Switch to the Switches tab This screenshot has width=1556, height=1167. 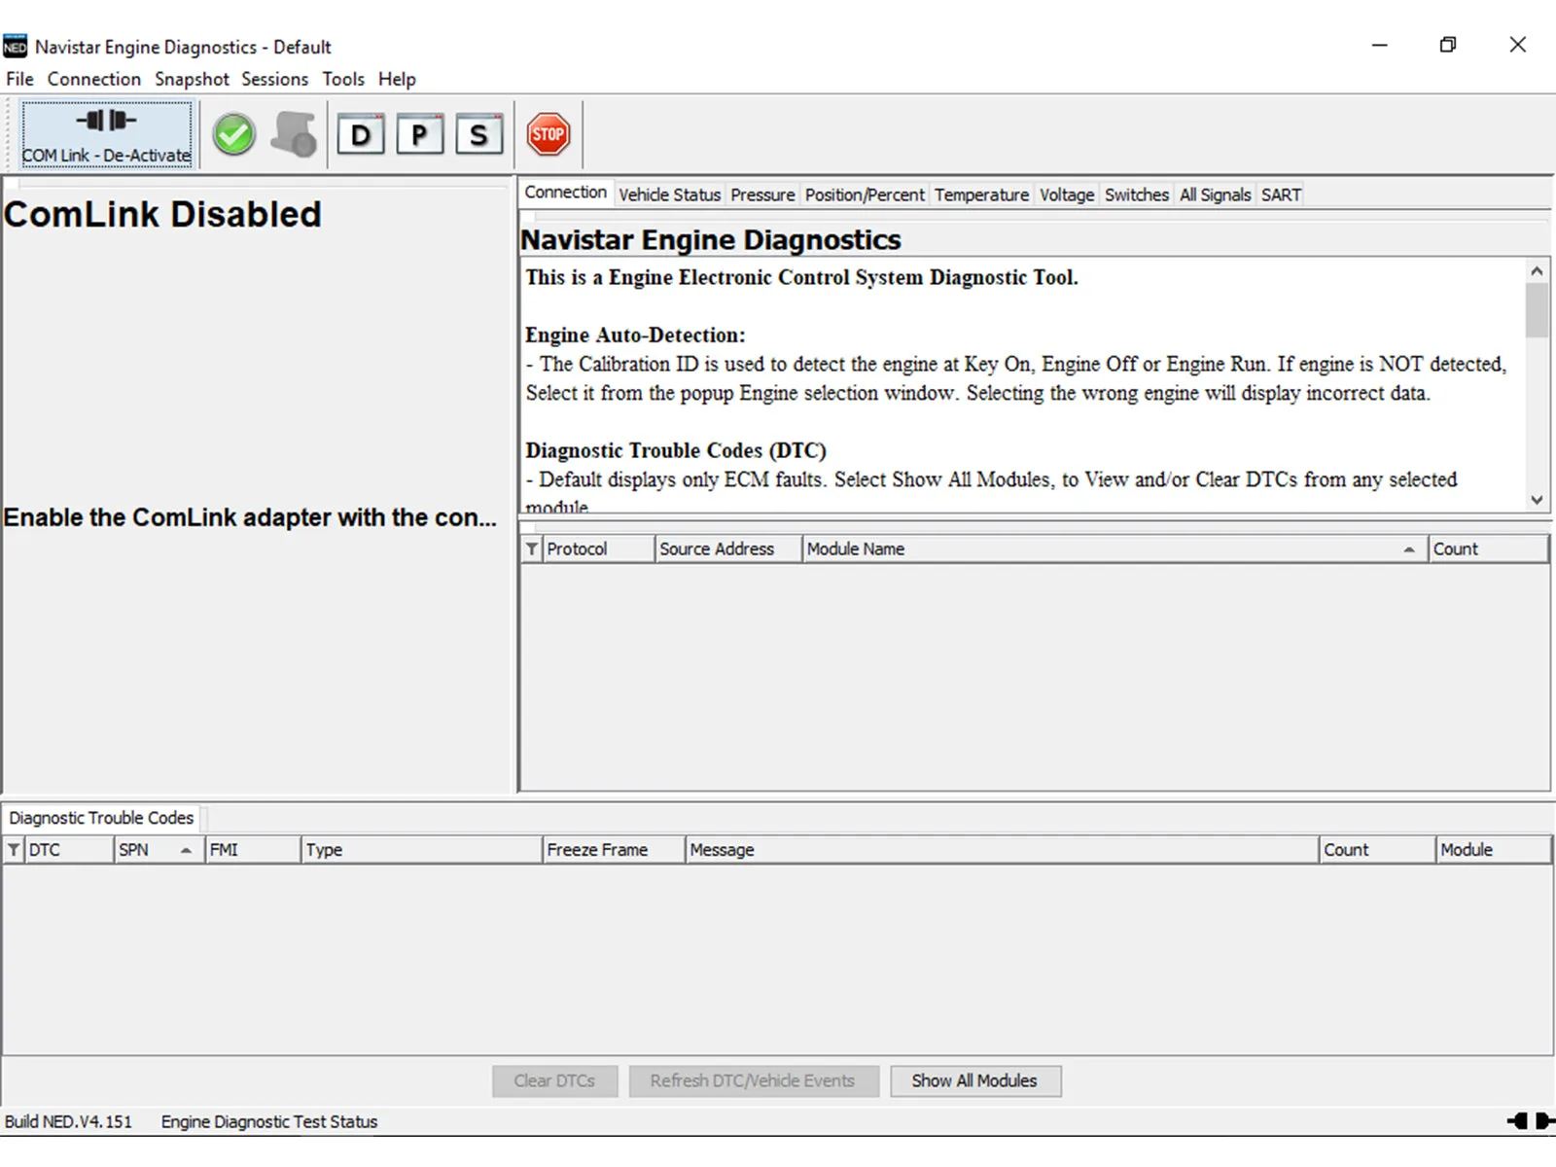1136,194
